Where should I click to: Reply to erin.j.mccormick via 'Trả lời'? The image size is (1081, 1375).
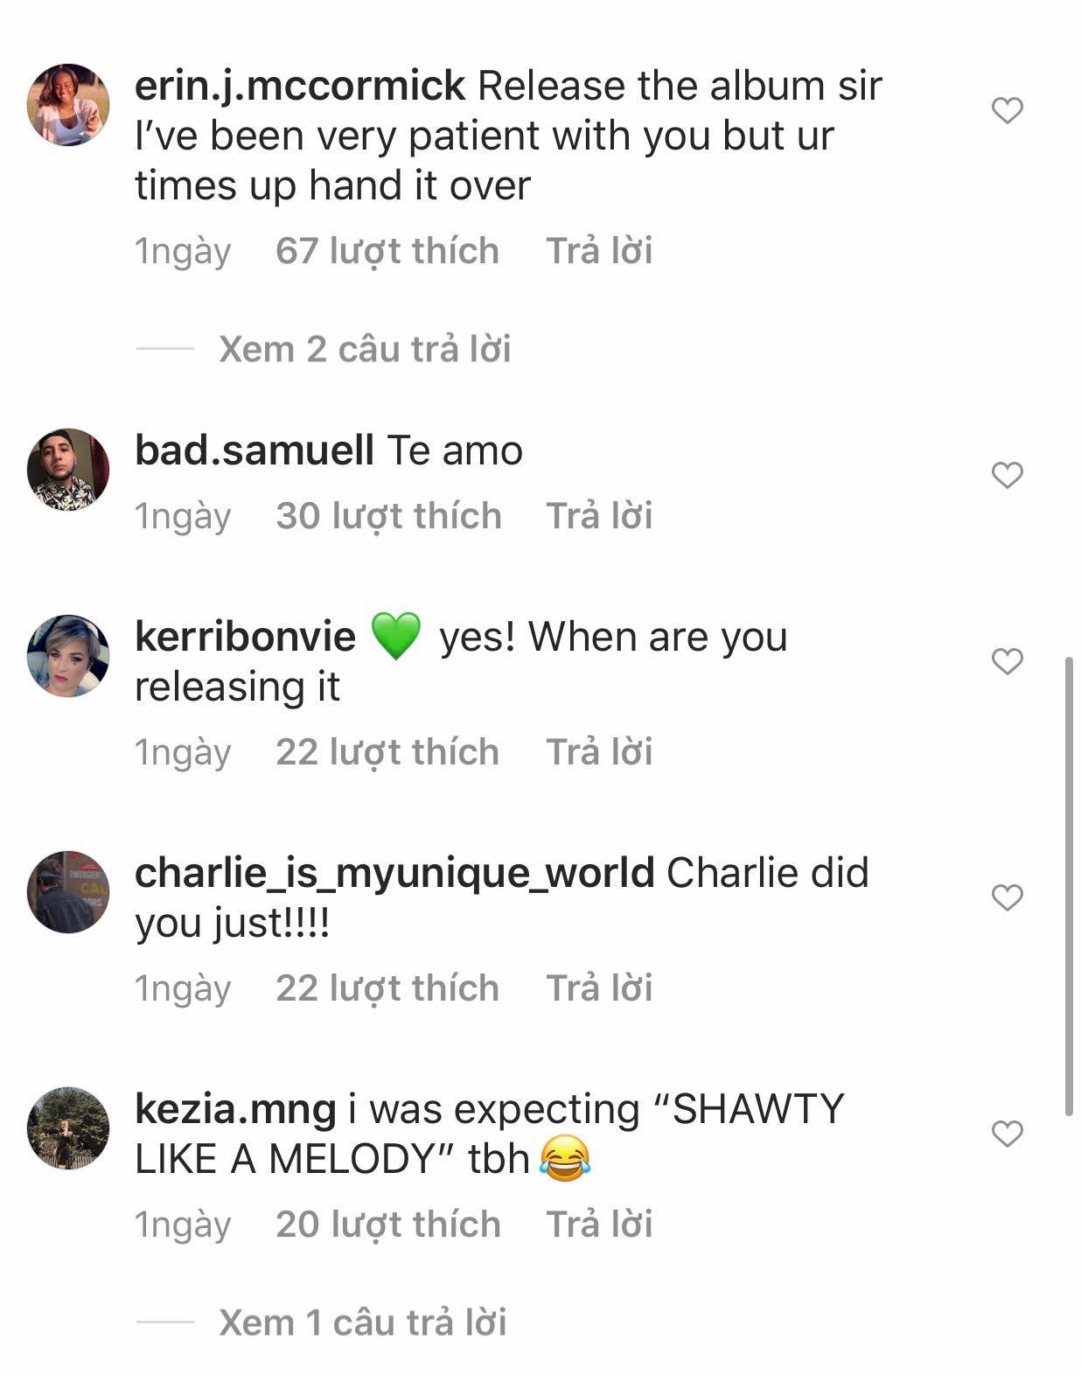pyautogui.click(x=599, y=251)
